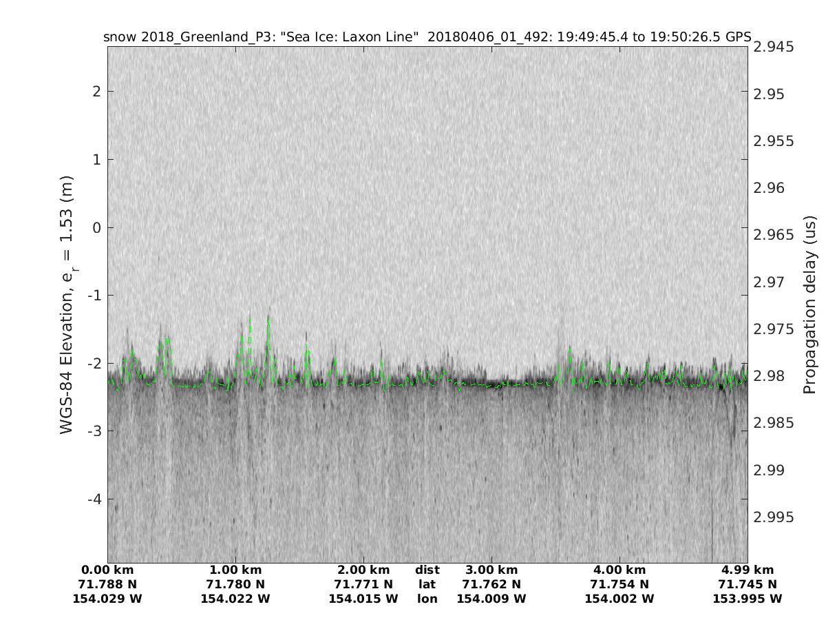Select the 3.00 km distance tick label
This screenshot has width=826, height=620.
click(x=491, y=570)
